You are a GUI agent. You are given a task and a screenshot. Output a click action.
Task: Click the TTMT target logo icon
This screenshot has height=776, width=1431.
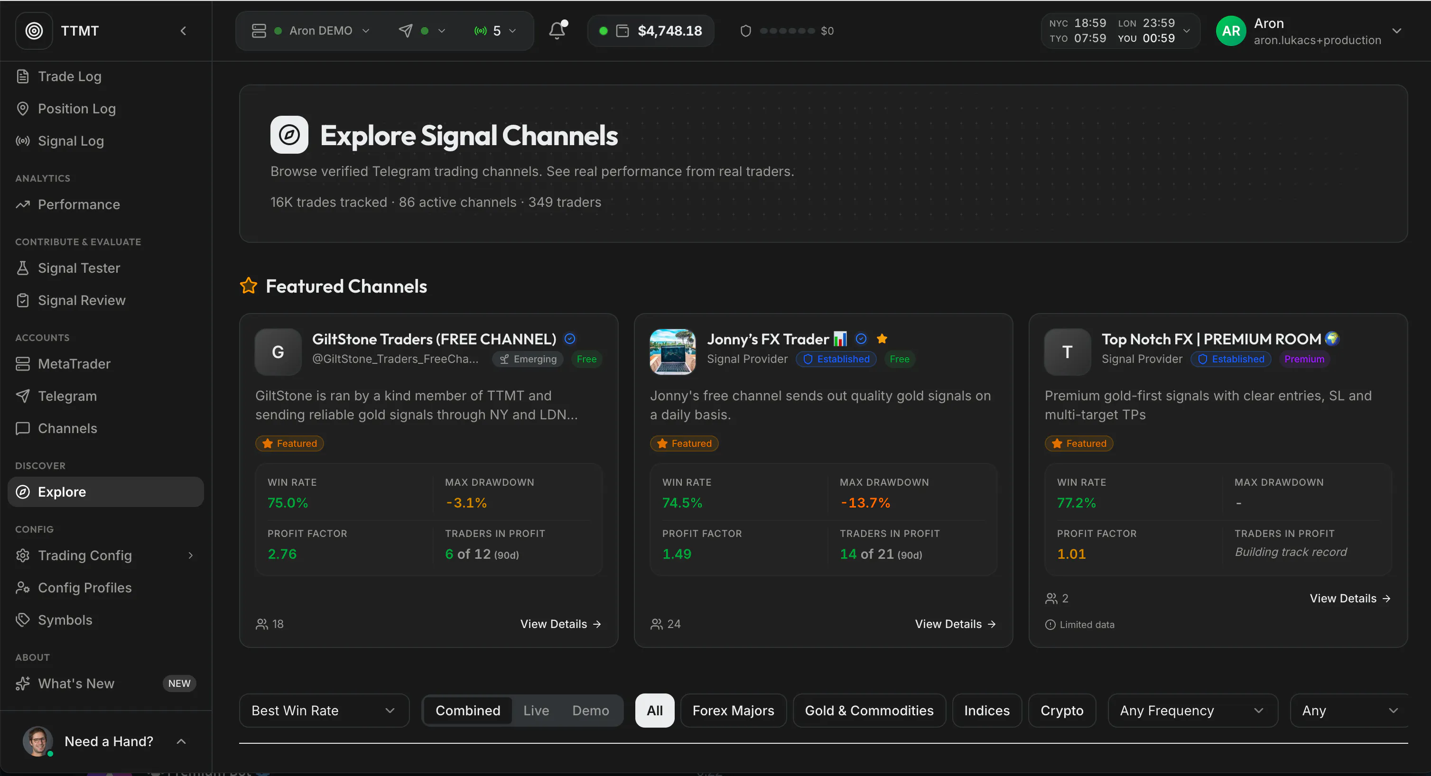pyautogui.click(x=34, y=30)
